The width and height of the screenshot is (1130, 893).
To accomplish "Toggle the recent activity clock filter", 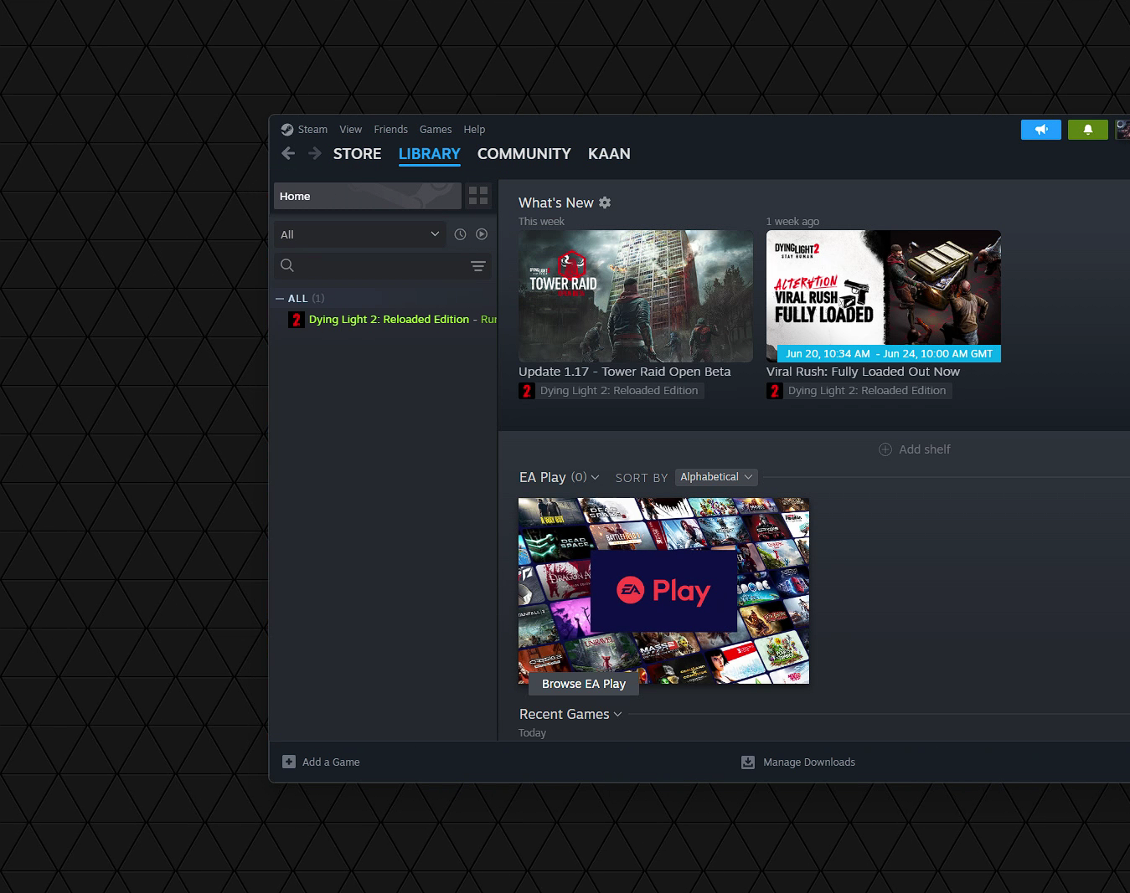I will click(x=460, y=234).
